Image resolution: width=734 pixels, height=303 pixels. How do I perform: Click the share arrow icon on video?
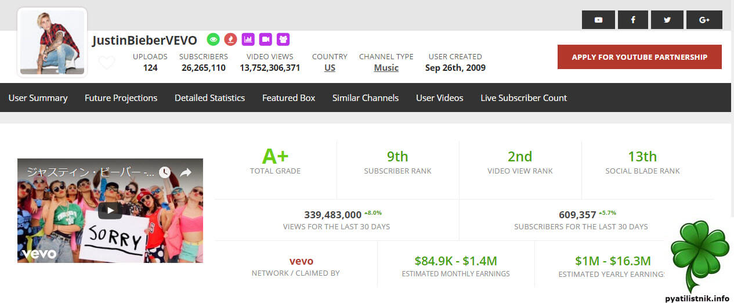click(186, 172)
